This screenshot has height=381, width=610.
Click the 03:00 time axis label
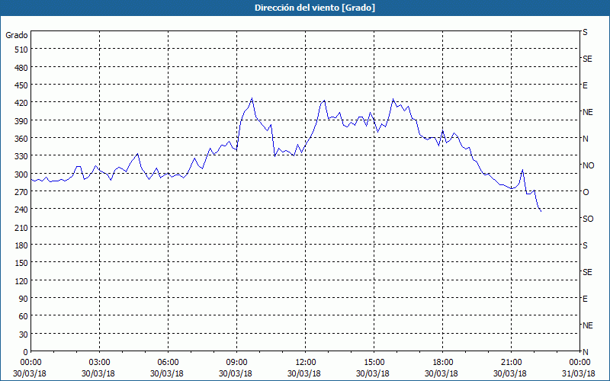[98, 363]
